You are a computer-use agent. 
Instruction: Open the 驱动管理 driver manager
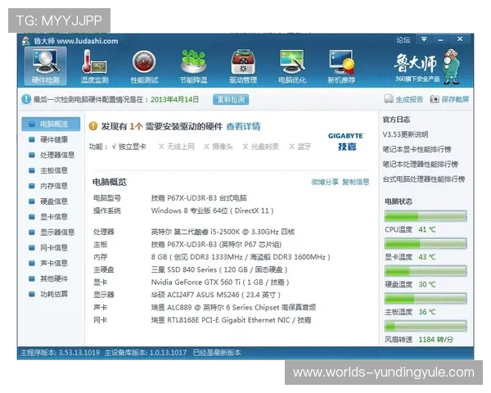pos(243,66)
